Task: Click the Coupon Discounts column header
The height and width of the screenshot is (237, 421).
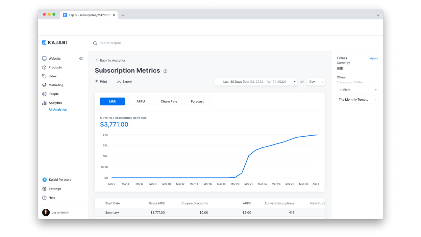Action: tap(195, 203)
